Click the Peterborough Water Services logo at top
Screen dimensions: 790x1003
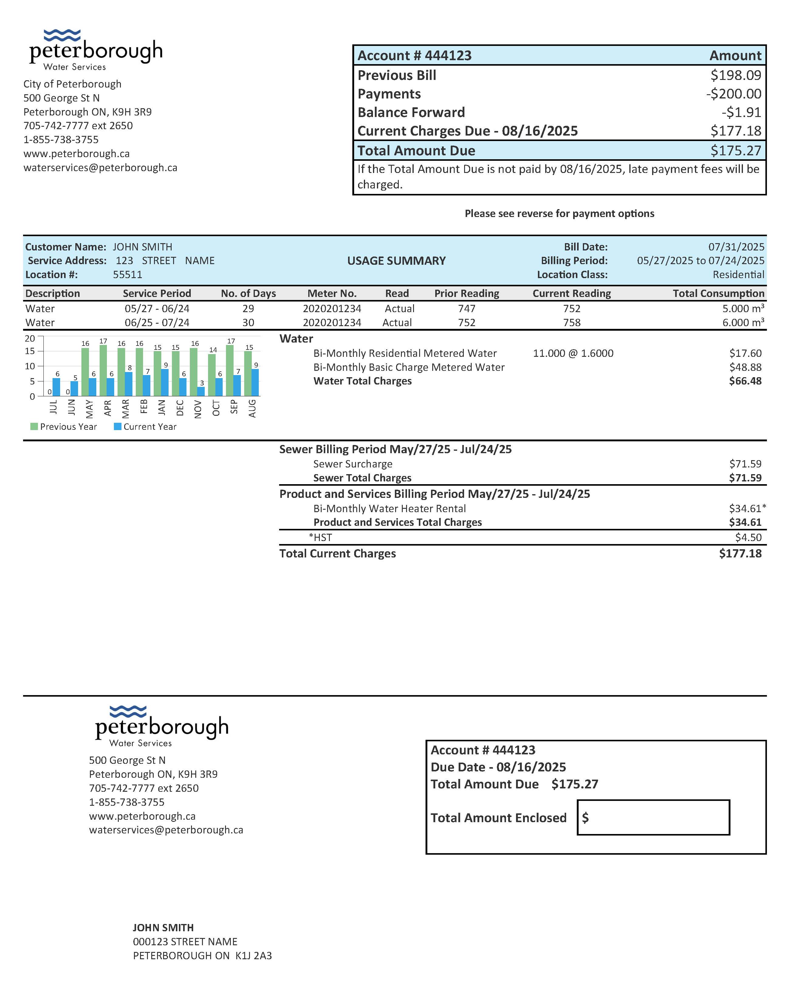pyautogui.click(x=96, y=50)
